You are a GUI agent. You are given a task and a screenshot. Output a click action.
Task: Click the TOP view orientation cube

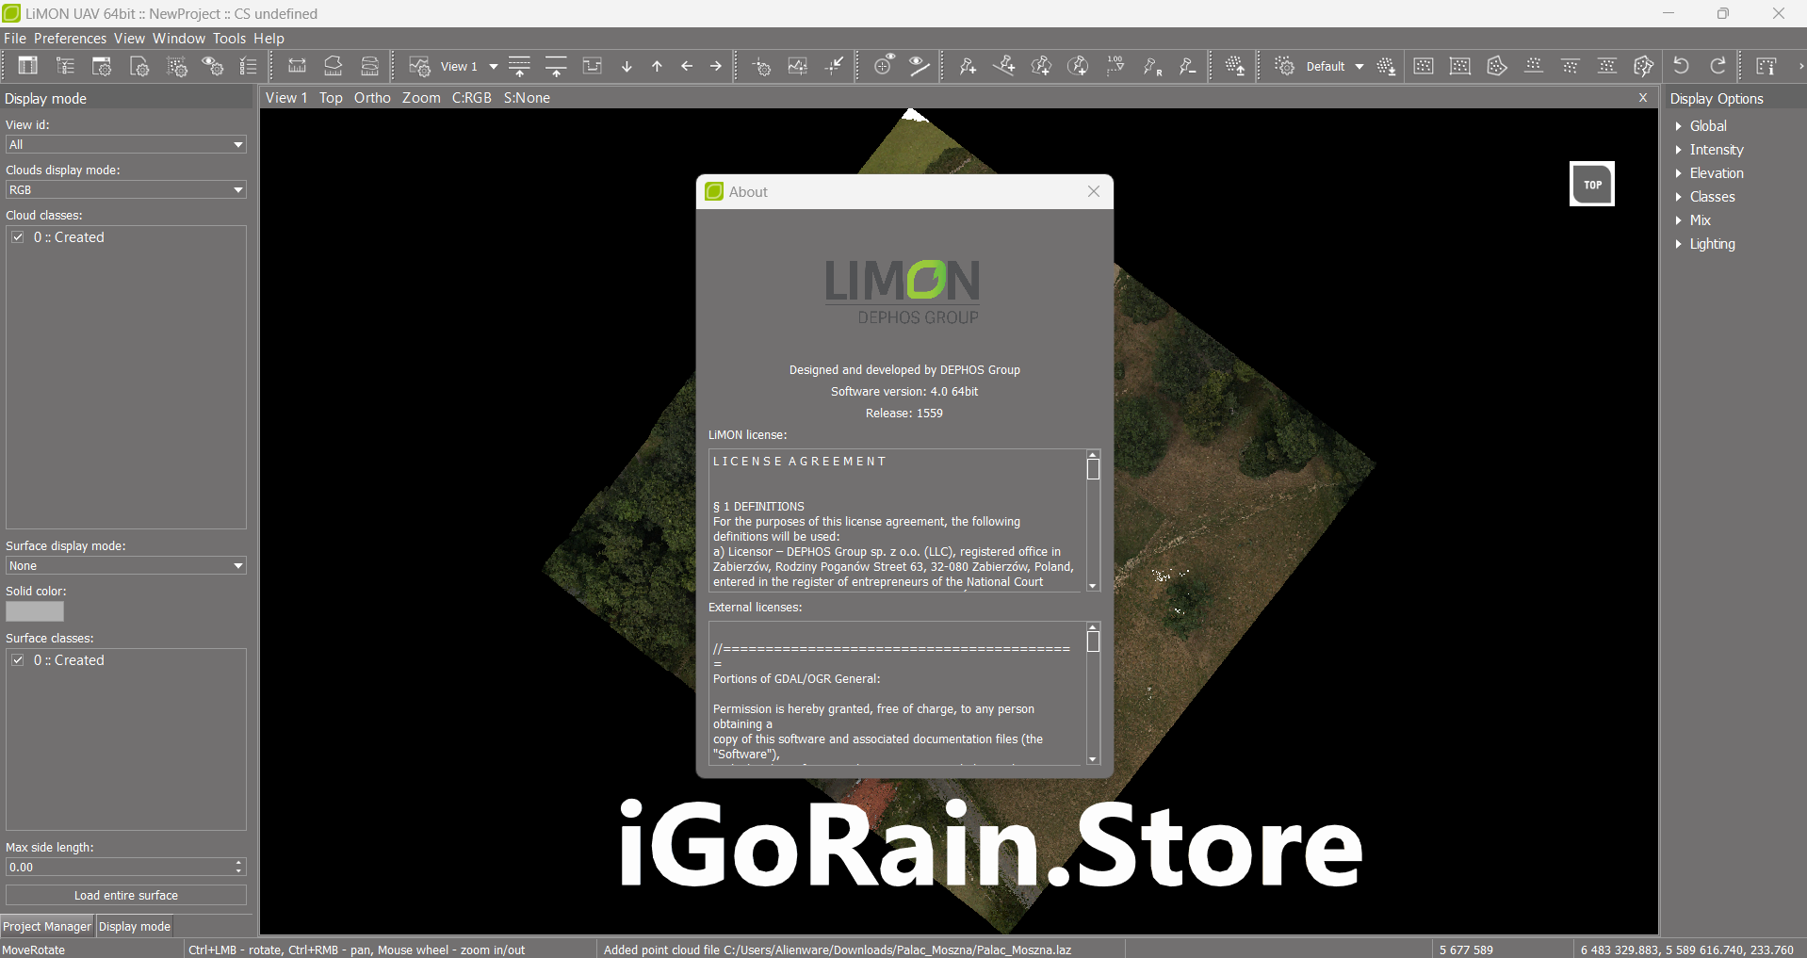click(1591, 184)
